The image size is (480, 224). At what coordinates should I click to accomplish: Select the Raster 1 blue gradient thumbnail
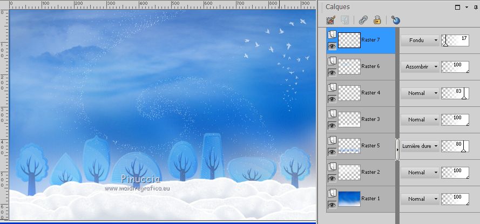pos(349,199)
